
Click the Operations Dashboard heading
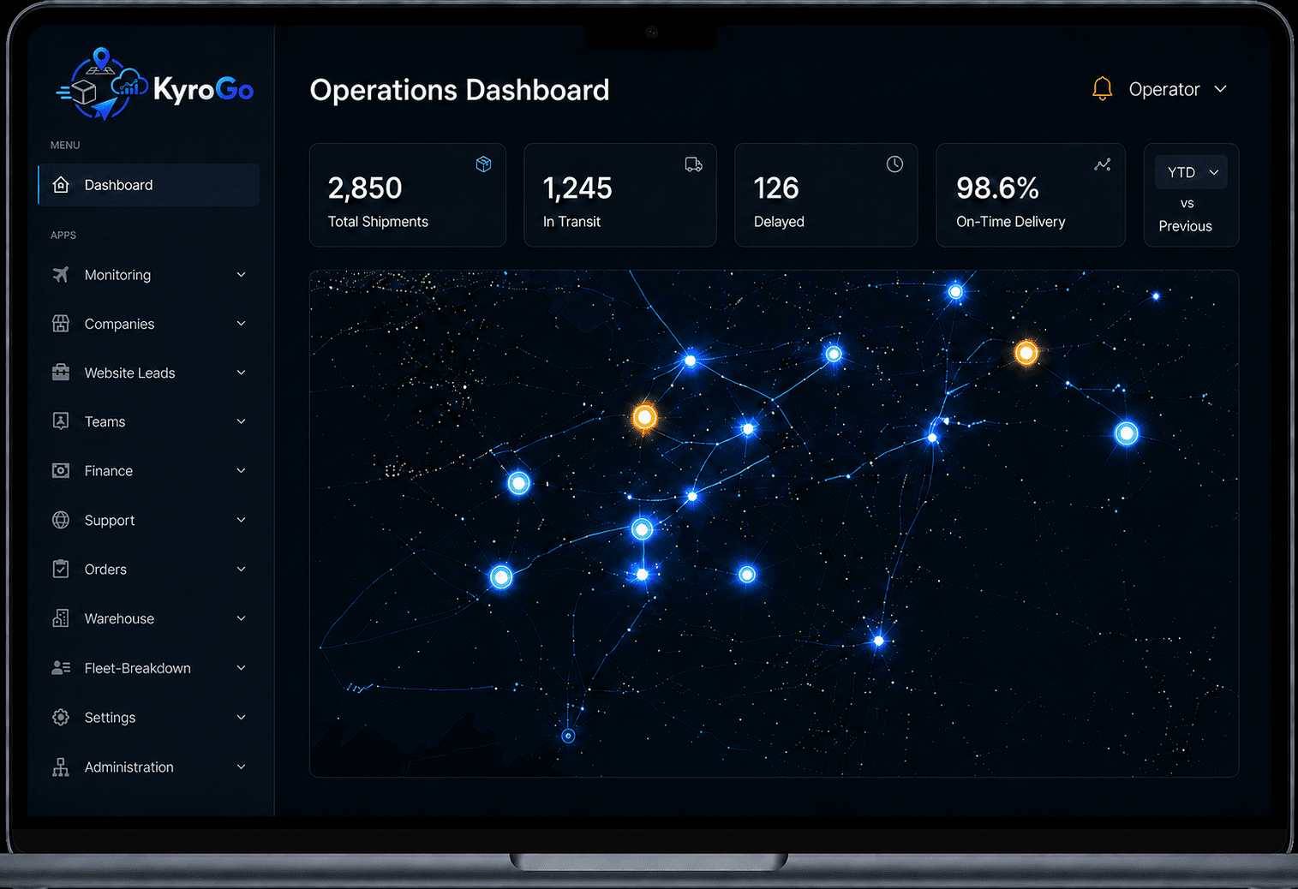(x=459, y=90)
